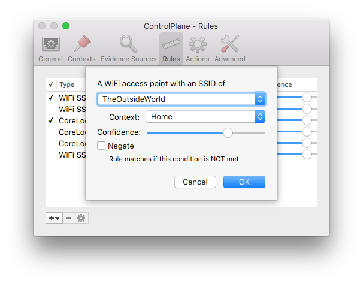The height and width of the screenshot is (284, 363).
Task: Open the Context Home popup menu
Action: 205,116
